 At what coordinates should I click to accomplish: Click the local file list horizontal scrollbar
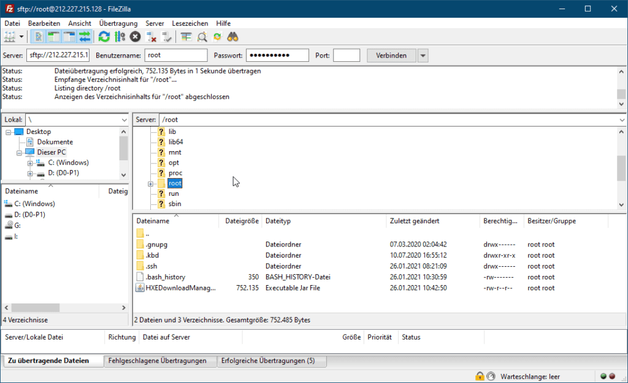pos(35,308)
